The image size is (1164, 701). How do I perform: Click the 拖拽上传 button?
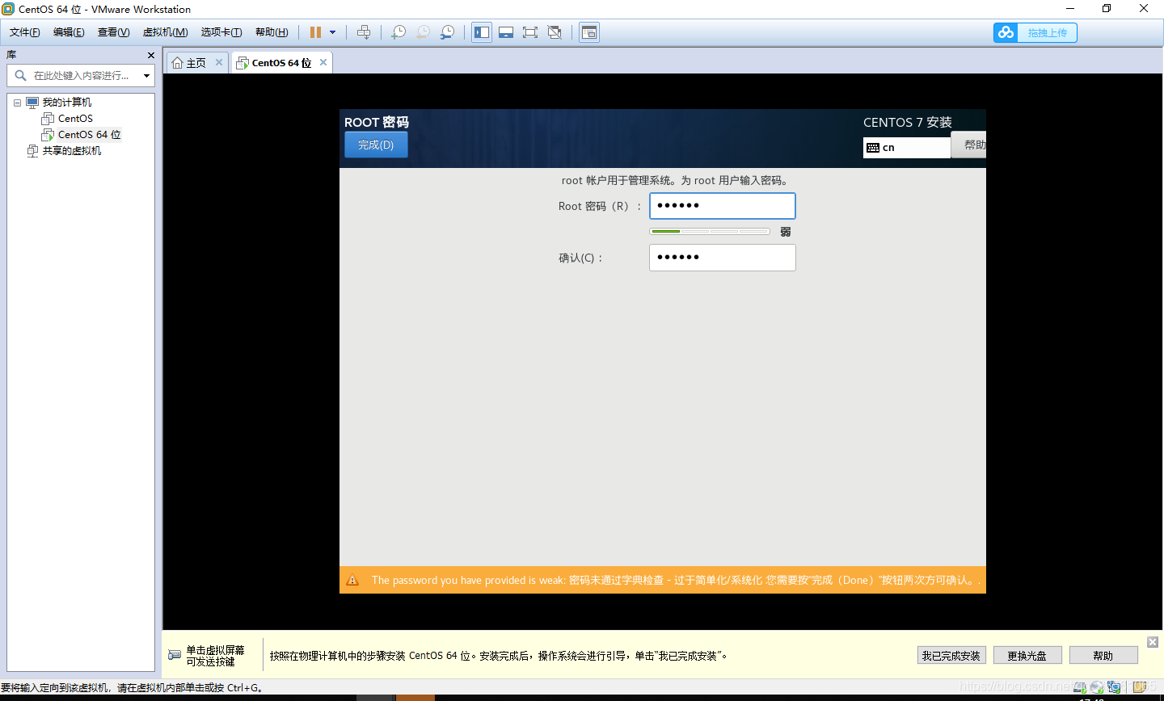1048,32
